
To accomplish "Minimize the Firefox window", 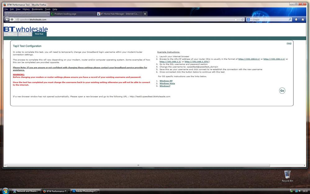I will point(292,4).
